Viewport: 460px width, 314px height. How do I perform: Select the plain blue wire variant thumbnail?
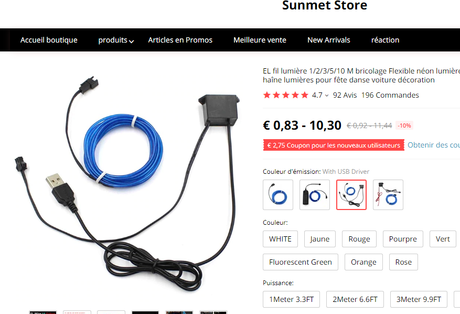(278, 195)
